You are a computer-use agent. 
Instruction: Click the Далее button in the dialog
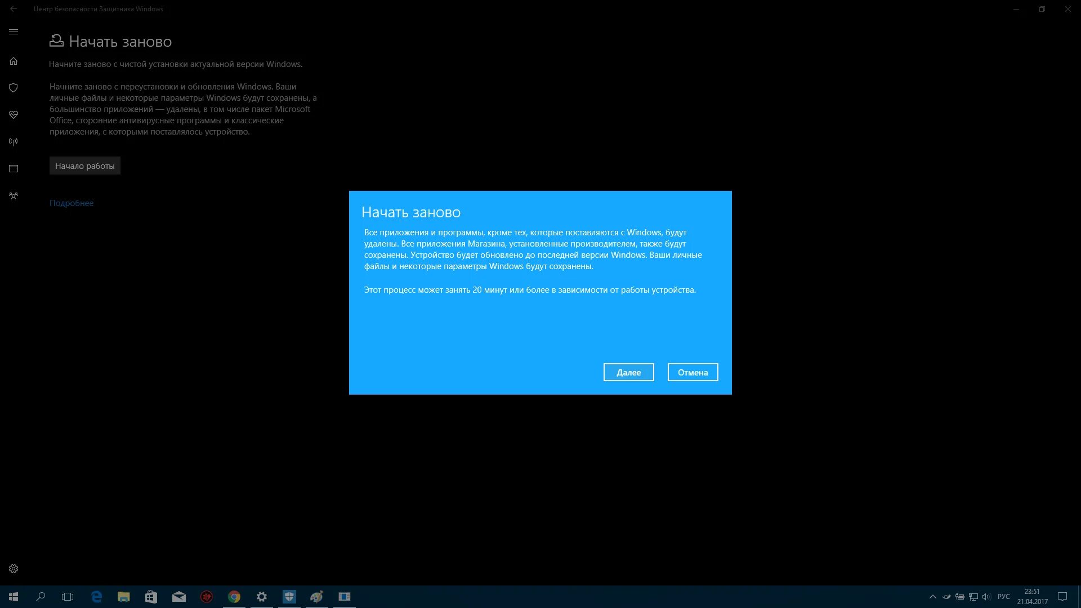point(628,372)
